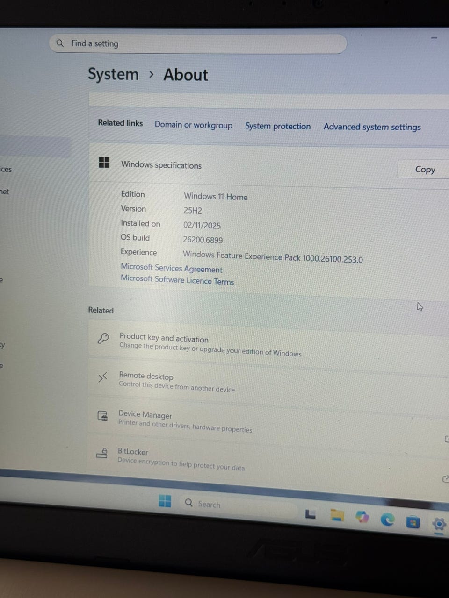
Task: Click the magnifier icon in Find a setting
Action: pyautogui.click(x=60, y=43)
